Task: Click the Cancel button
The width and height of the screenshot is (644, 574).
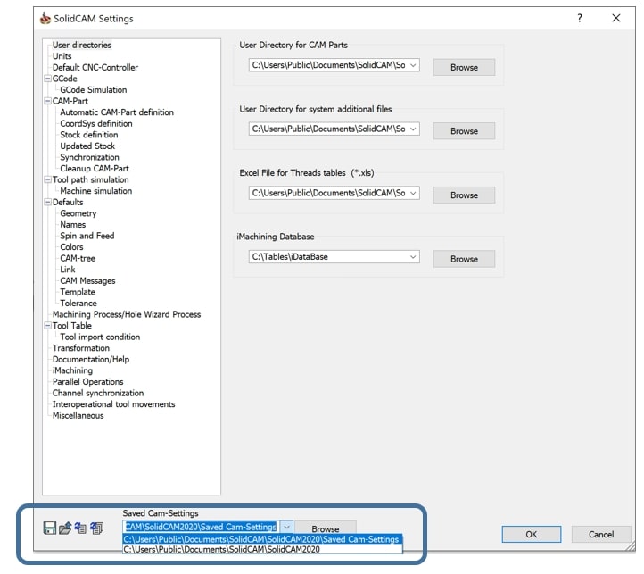Action: tap(601, 534)
